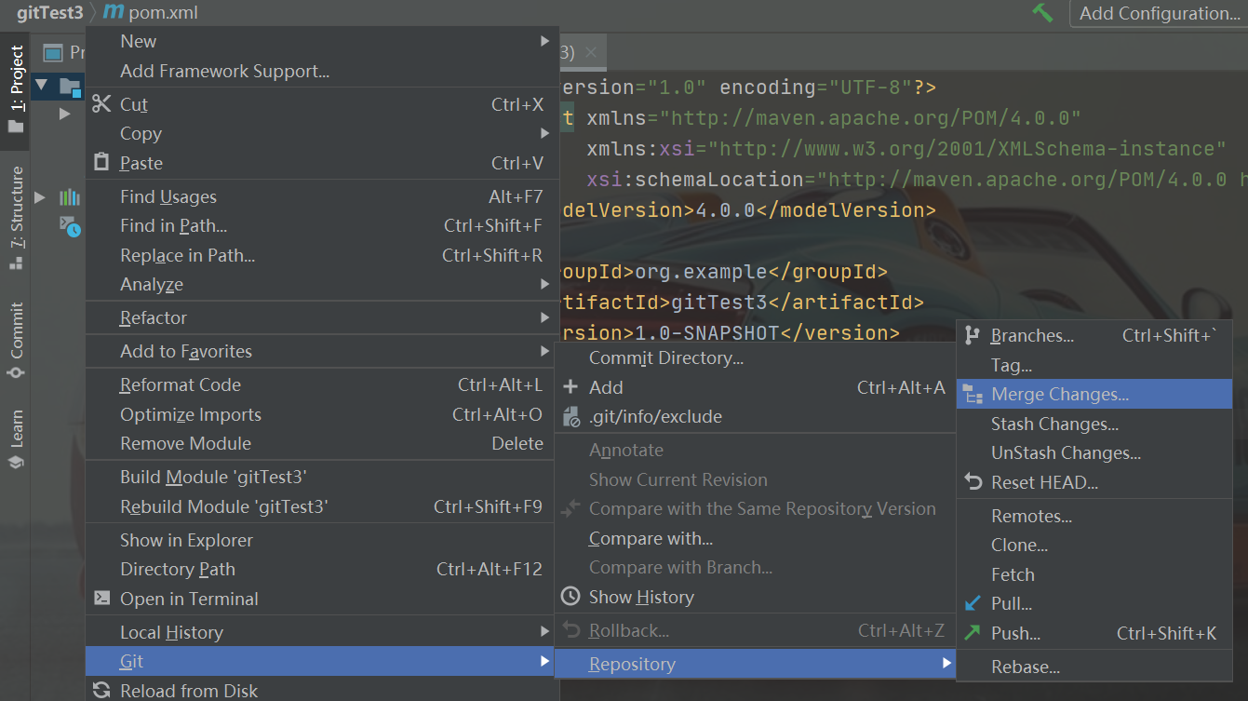Click the green build hammer icon
Viewport: 1248px width, 701px height.
coord(1042,13)
